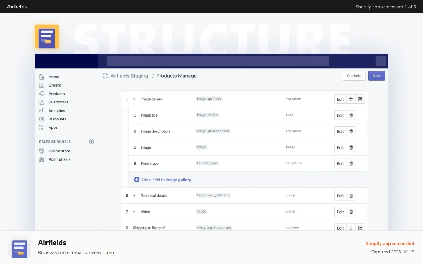
Task: Click drag handle of Video row
Action: (x=127, y=212)
